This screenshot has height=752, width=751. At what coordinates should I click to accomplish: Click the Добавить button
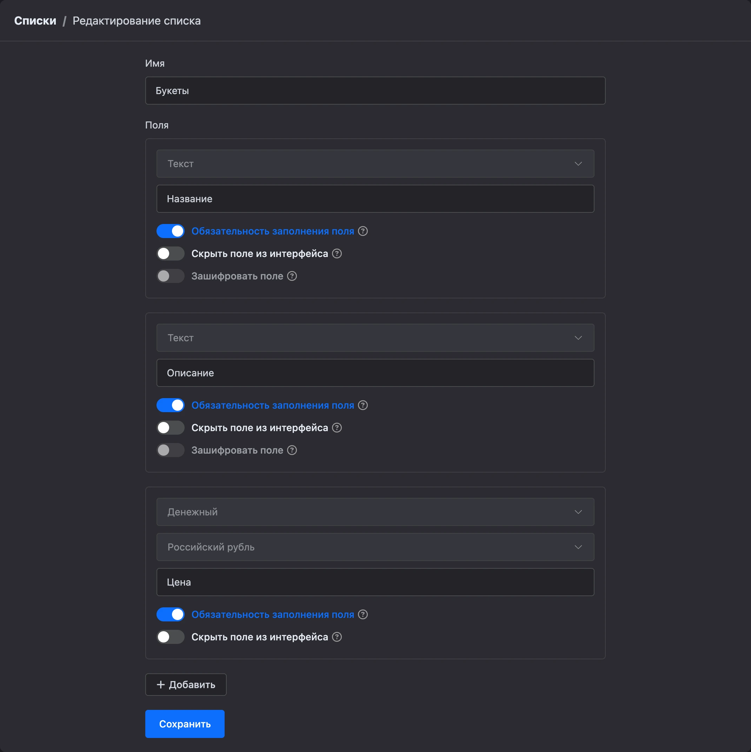coord(186,685)
